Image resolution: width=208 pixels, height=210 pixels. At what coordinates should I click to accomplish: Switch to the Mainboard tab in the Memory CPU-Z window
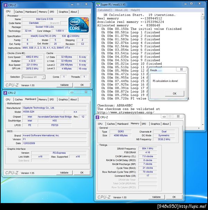123,124
